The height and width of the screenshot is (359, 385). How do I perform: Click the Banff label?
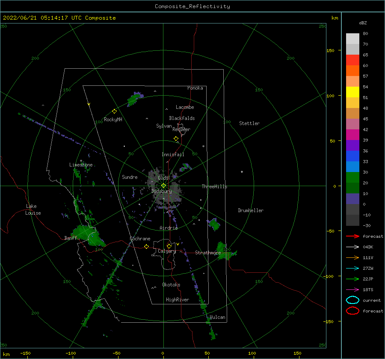pyautogui.click(x=71, y=238)
